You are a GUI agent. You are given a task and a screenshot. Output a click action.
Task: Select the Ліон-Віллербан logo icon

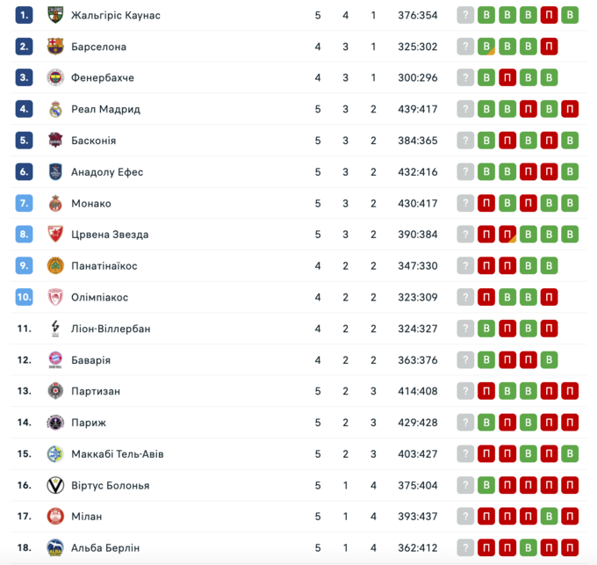55,329
